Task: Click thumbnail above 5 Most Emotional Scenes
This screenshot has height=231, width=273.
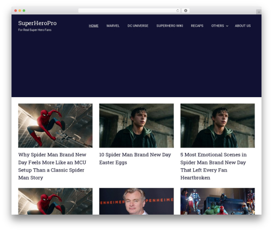Action: [x=217, y=126]
